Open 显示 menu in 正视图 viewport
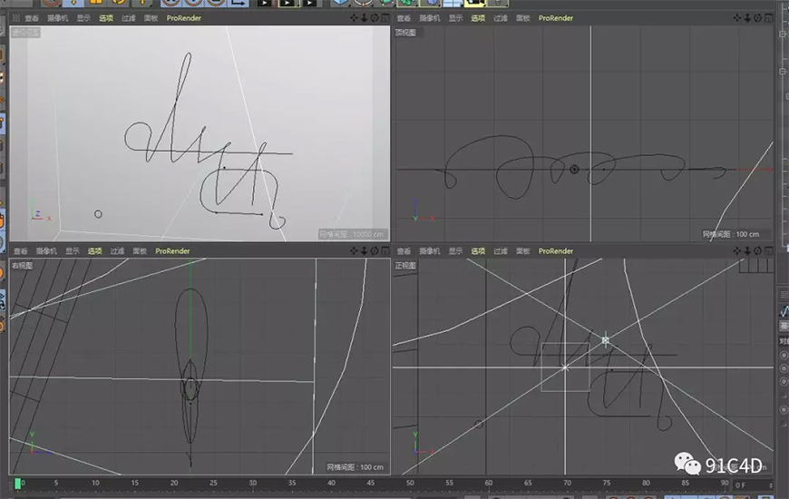This screenshot has height=499, width=789. pos(455,250)
